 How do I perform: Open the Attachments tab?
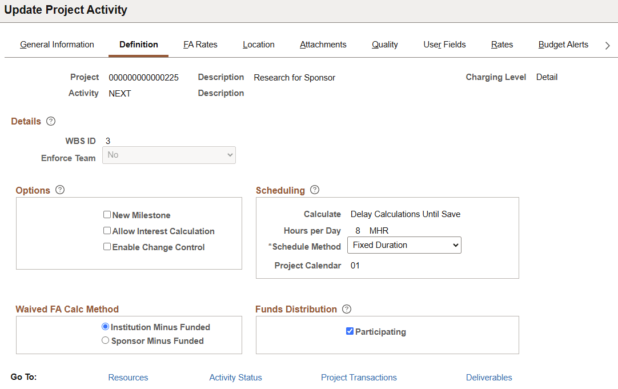pyautogui.click(x=323, y=45)
